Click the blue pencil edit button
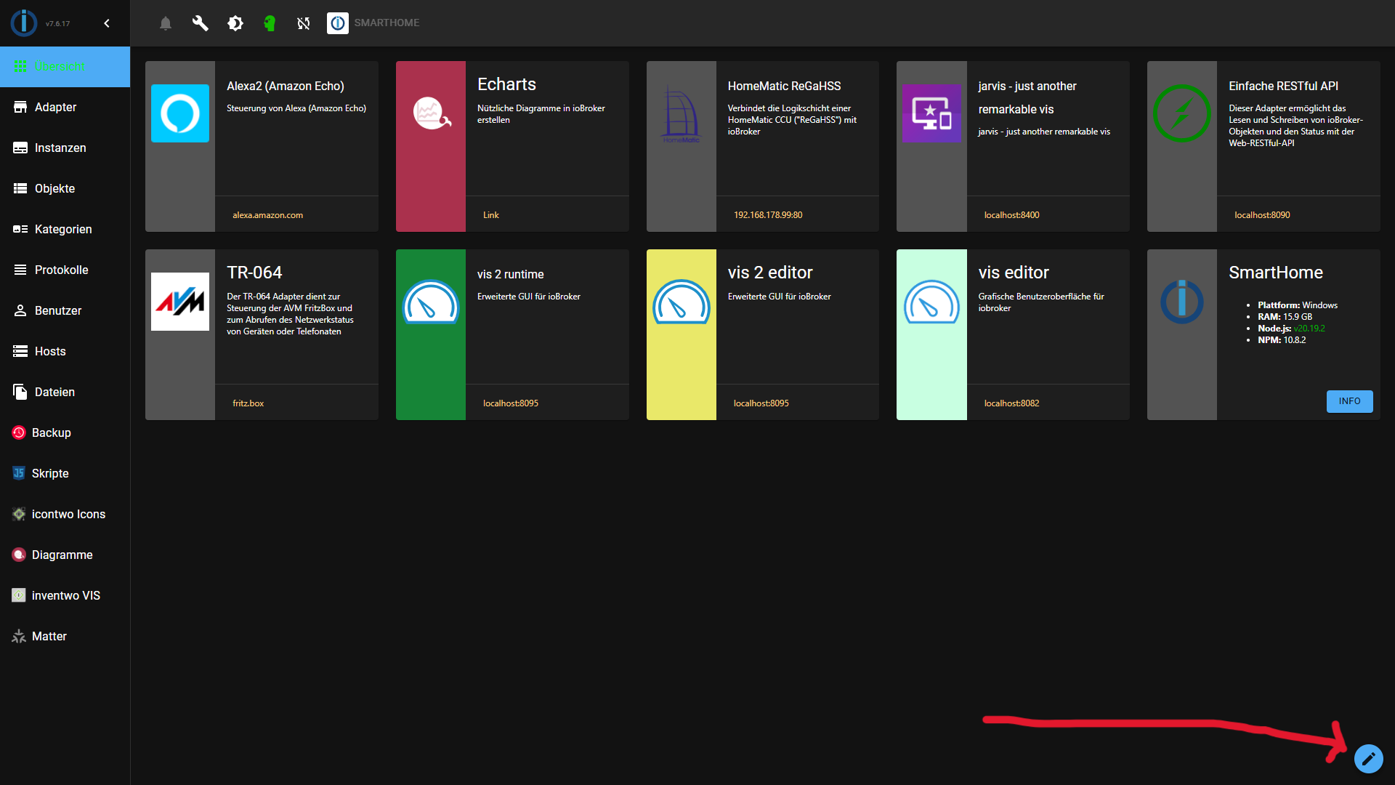 click(x=1368, y=759)
